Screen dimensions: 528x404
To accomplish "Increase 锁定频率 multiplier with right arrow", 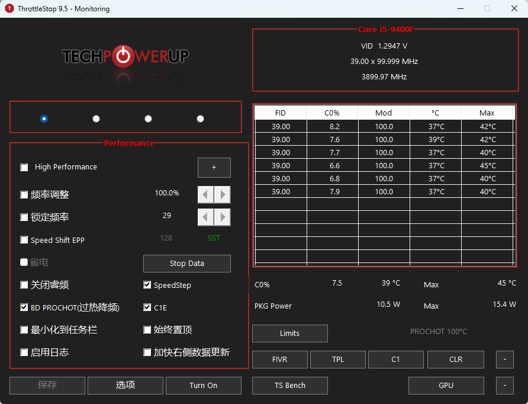I will pos(222,217).
